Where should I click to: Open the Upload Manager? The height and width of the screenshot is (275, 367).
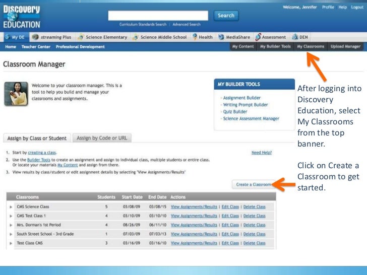(345, 46)
